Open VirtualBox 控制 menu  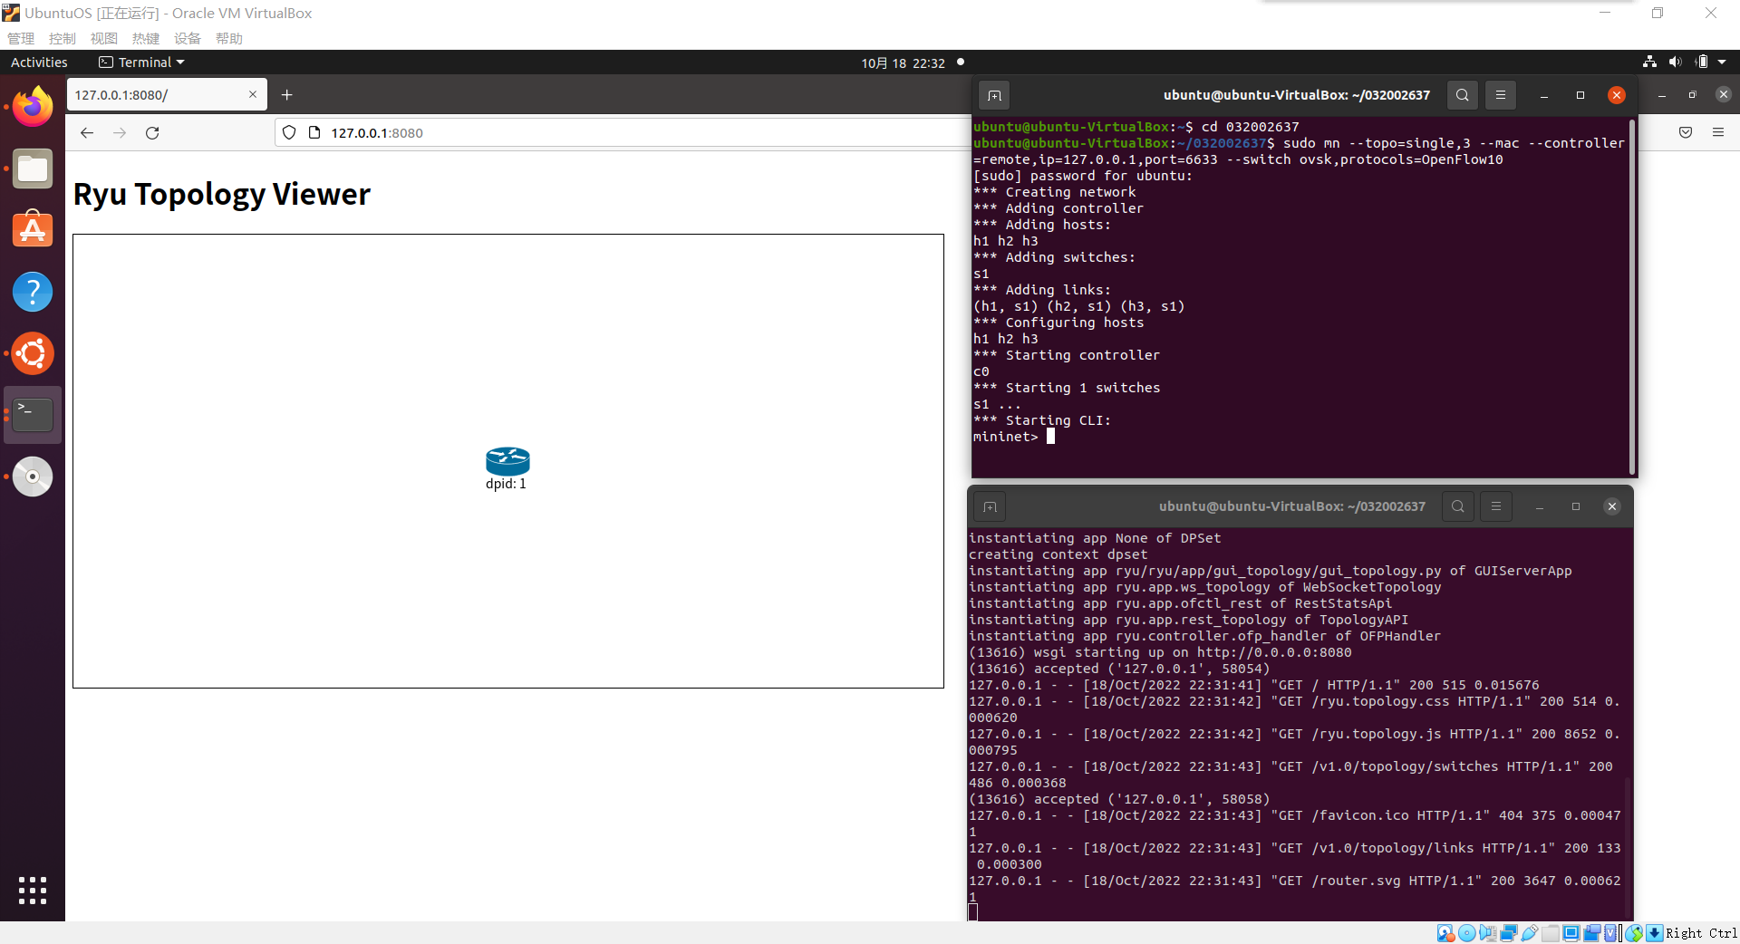(63, 38)
